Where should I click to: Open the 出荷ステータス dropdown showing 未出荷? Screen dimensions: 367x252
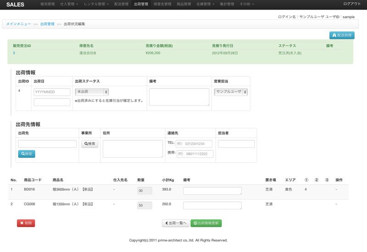tap(92, 92)
